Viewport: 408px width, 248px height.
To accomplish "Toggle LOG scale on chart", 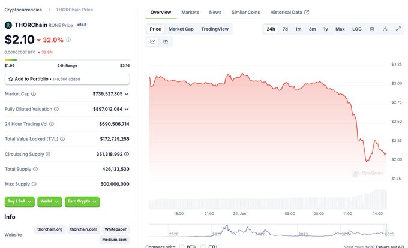I will click(357, 29).
